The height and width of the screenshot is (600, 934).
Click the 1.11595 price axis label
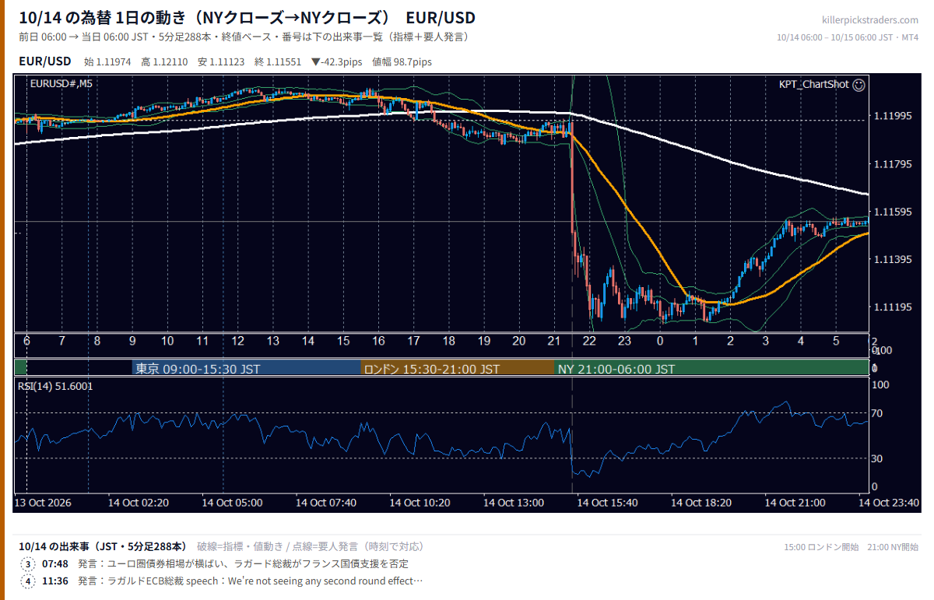894,212
